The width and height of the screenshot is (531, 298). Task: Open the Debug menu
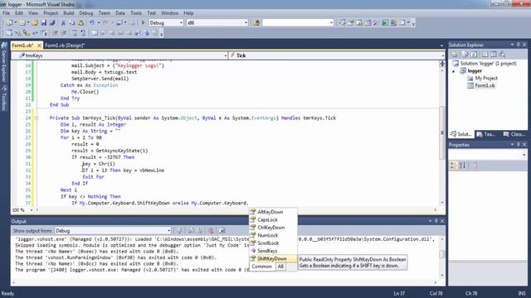point(86,13)
